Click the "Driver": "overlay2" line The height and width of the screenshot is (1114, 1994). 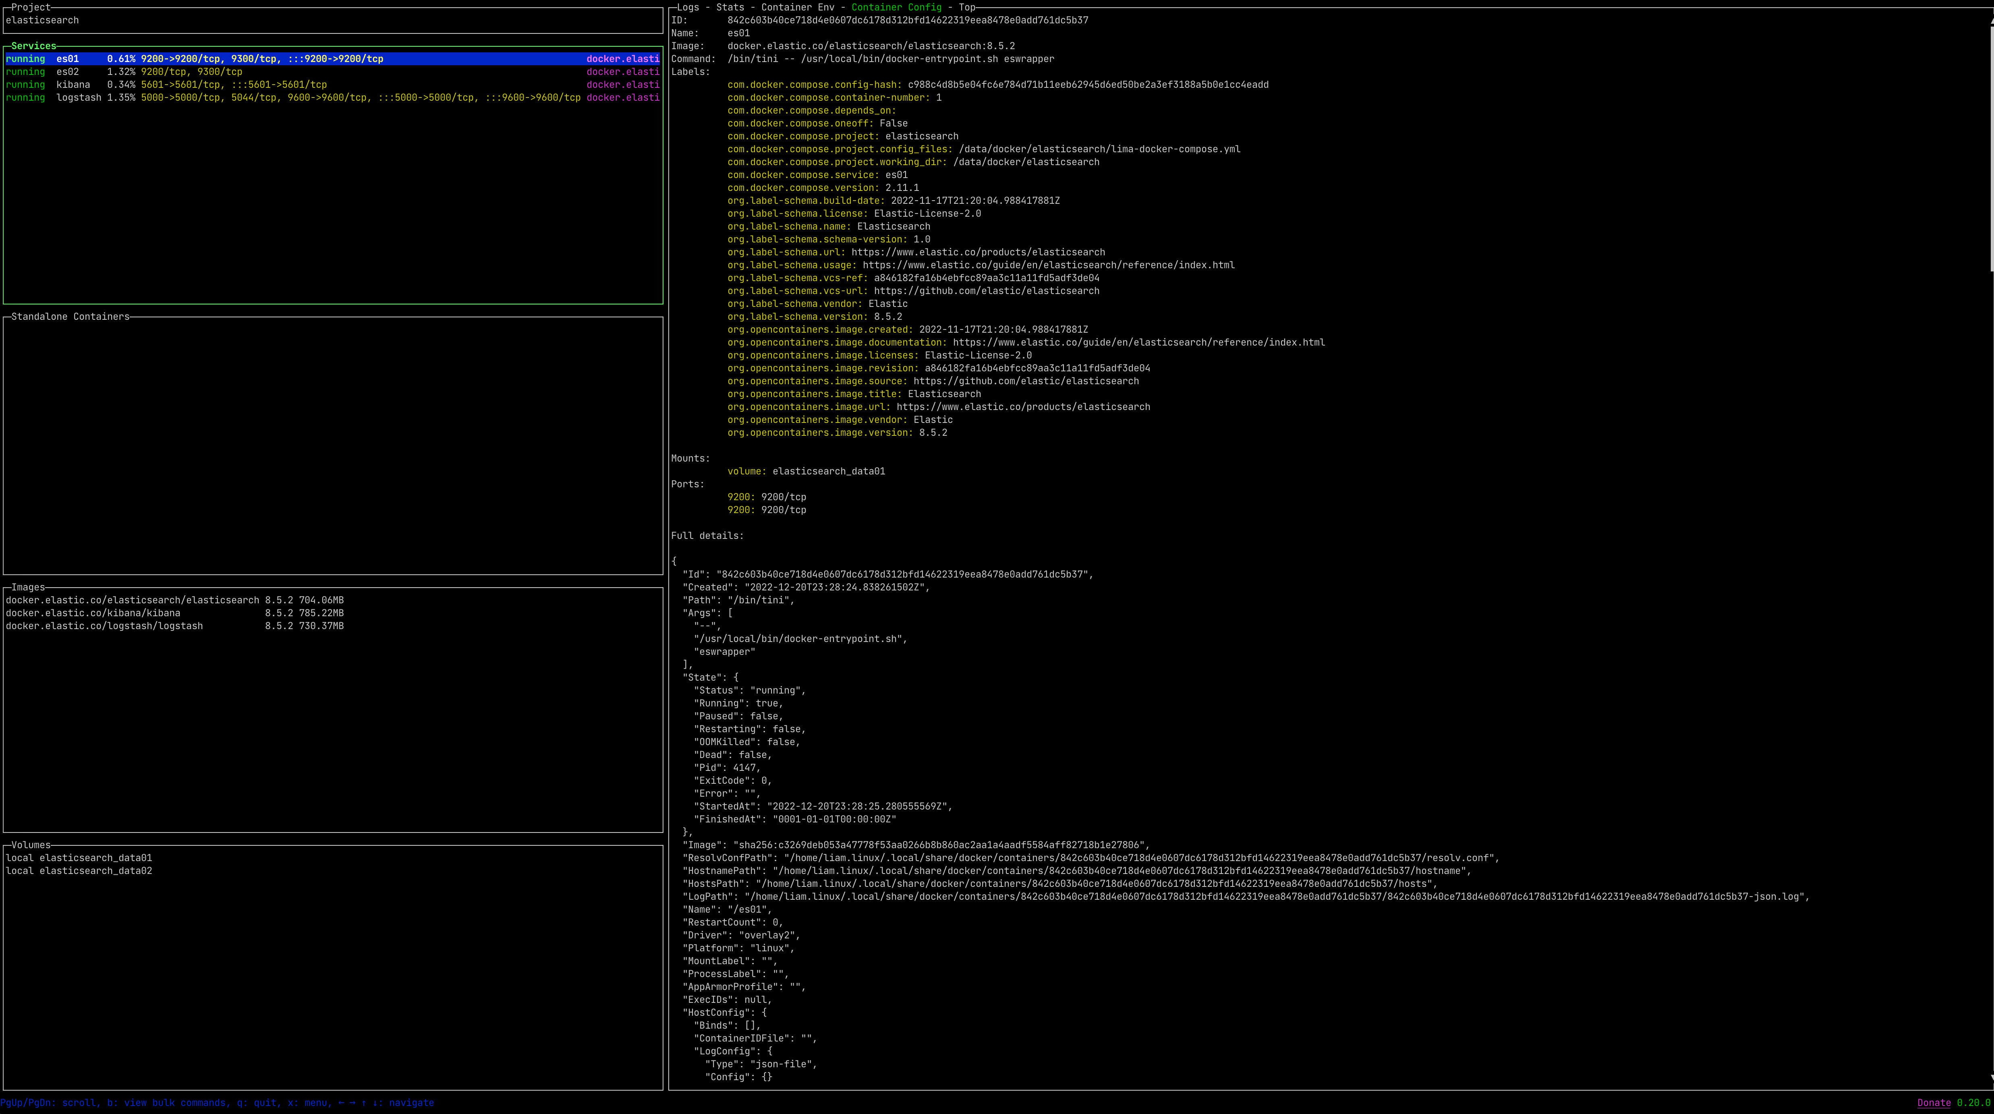tap(741, 935)
